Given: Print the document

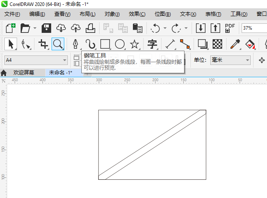Looking at the screenshot, I should pyautogui.click(x=90, y=28).
